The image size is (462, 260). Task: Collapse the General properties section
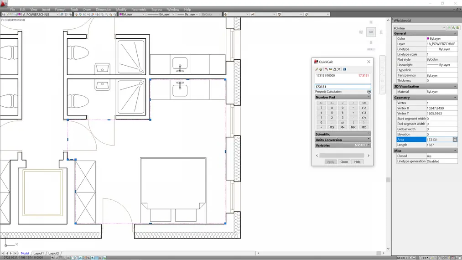click(455, 33)
